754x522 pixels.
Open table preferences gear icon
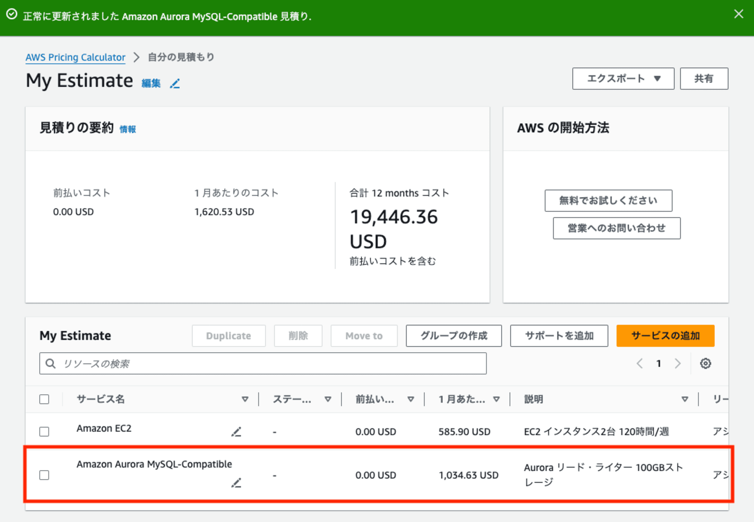coord(706,363)
